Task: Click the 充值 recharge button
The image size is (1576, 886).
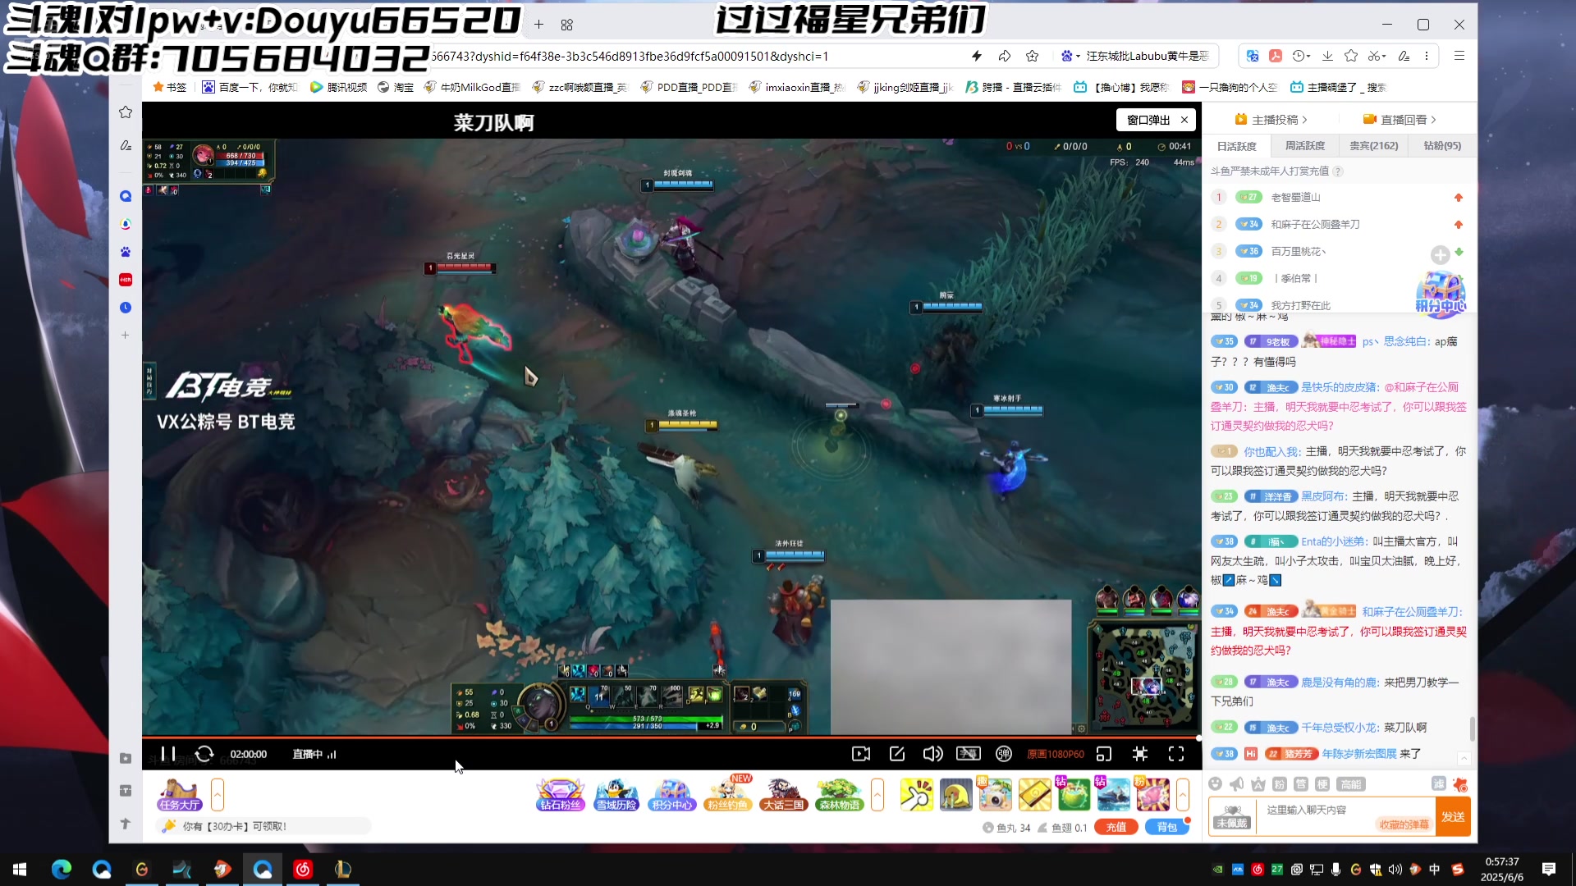Action: click(1116, 827)
